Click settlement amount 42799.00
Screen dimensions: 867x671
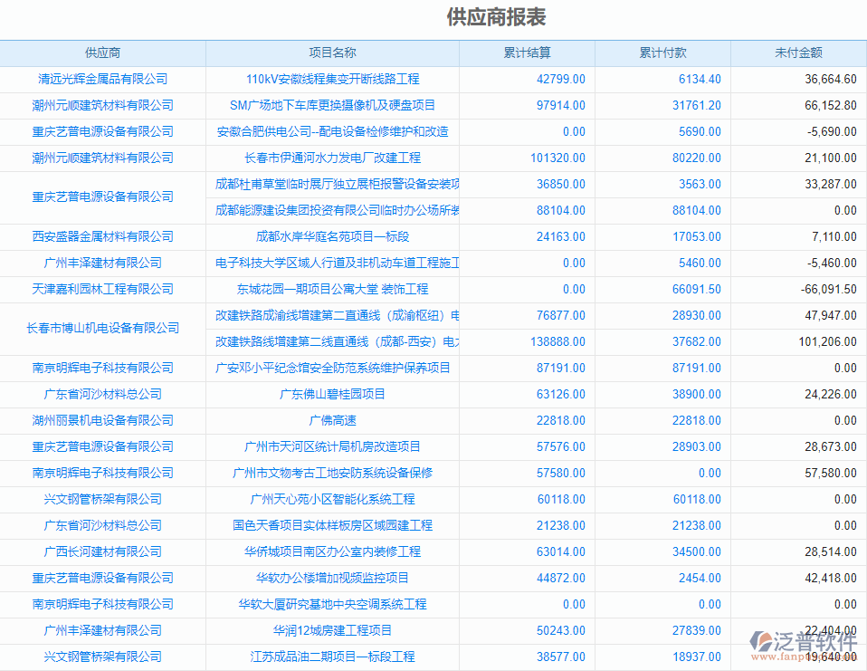tap(560, 79)
